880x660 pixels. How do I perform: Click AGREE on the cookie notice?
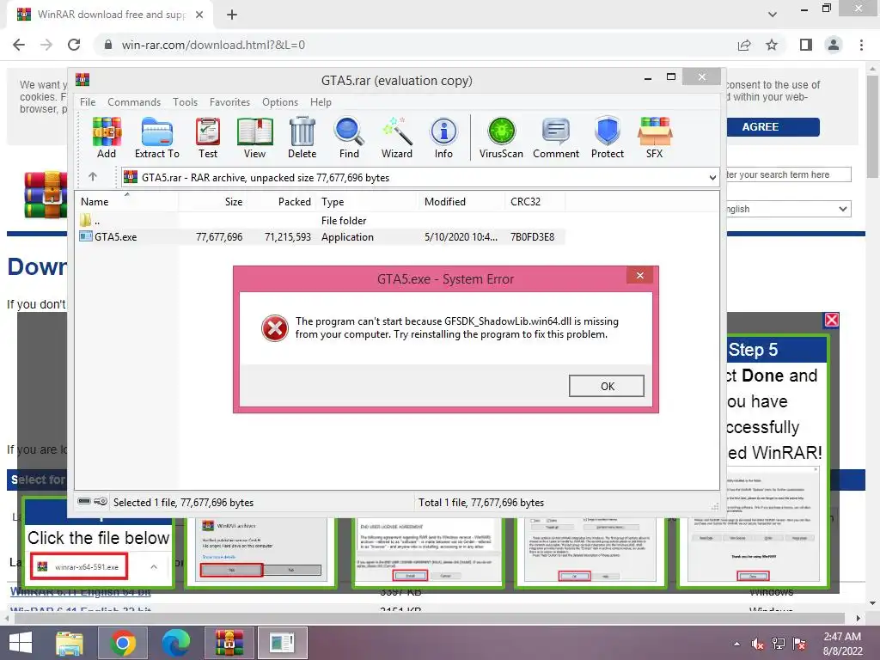(x=773, y=127)
